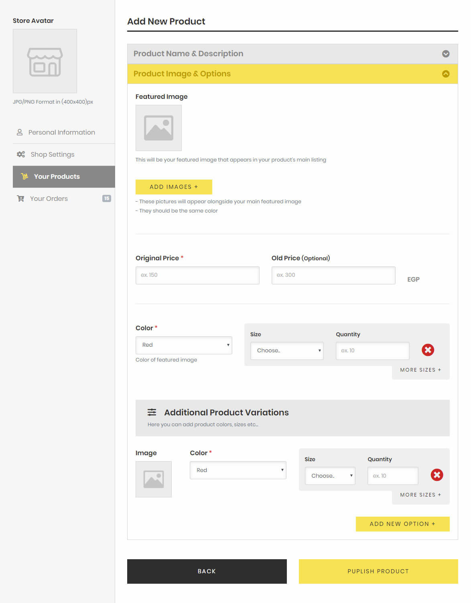This screenshot has height=603, width=471.
Task: Remove the variation size row with red X
Action: [436, 475]
